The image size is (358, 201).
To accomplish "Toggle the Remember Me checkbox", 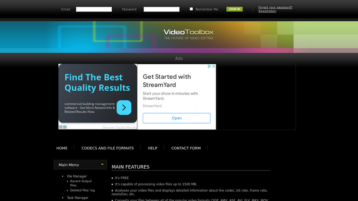I will point(191,9).
